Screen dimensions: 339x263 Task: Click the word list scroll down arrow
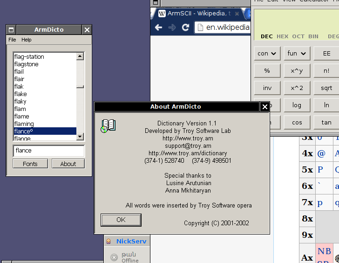pyautogui.click(x=80, y=136)
